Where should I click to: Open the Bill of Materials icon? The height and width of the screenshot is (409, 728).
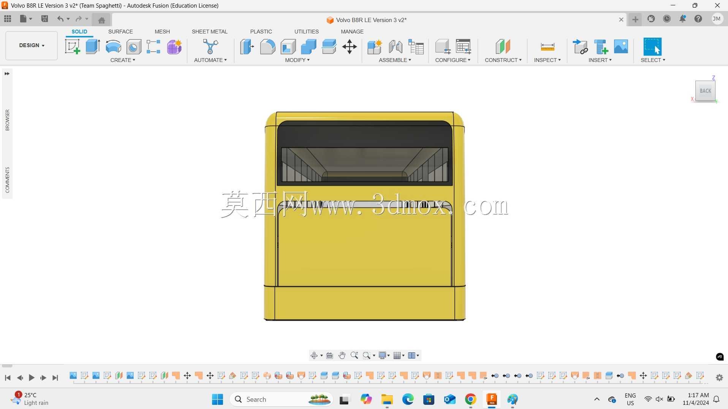tap(416, 47)
